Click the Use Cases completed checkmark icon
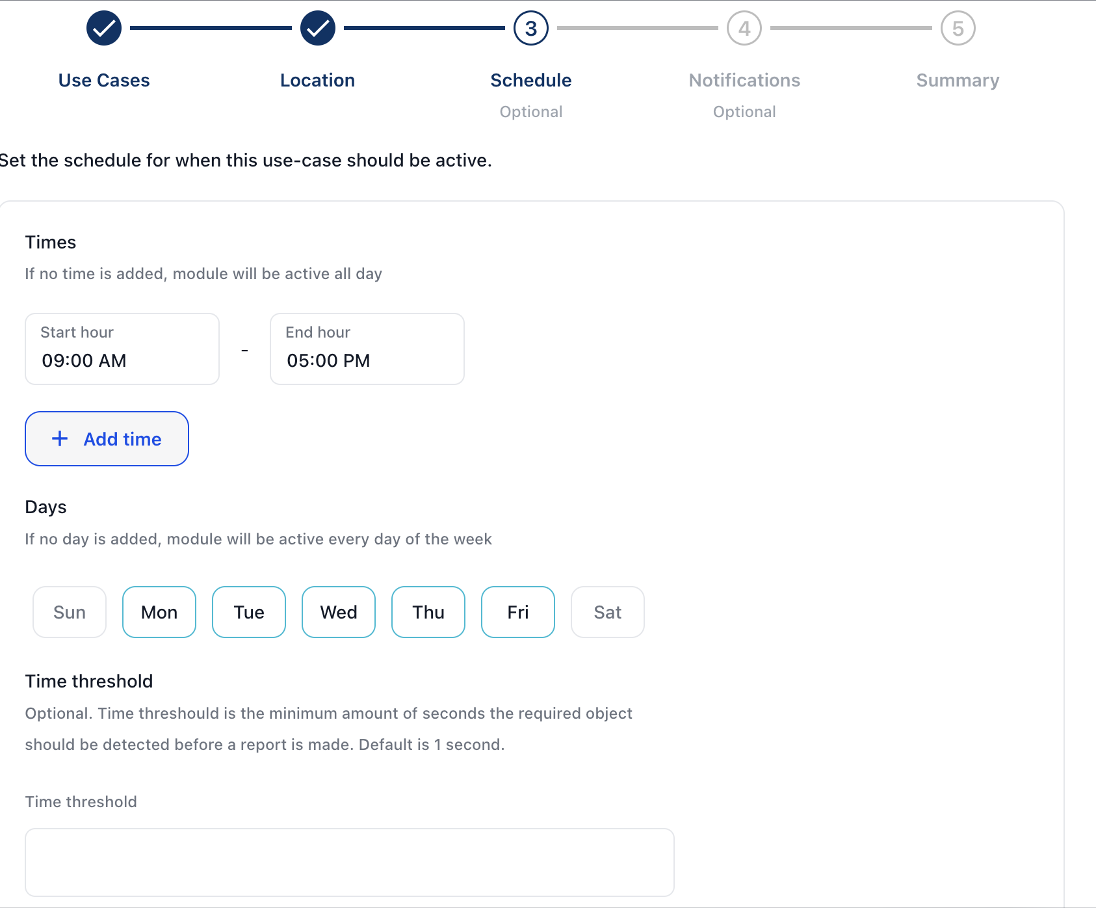Viewport: 1096px width, 908px height. pyautogui.click(x=104, y=29)
